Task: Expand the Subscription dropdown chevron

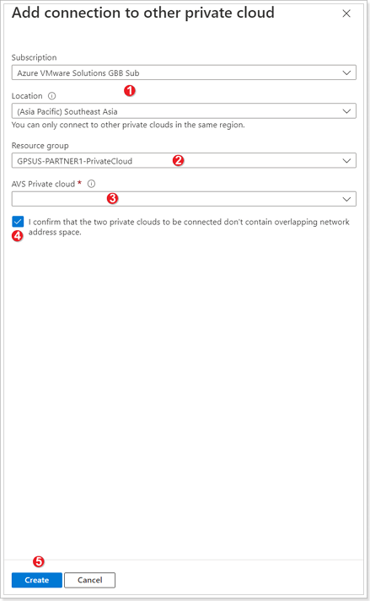Action: point(346,72)
